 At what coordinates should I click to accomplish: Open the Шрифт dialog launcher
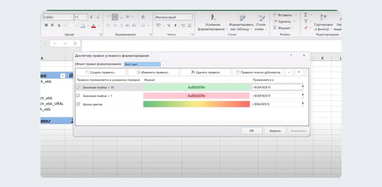101,34
